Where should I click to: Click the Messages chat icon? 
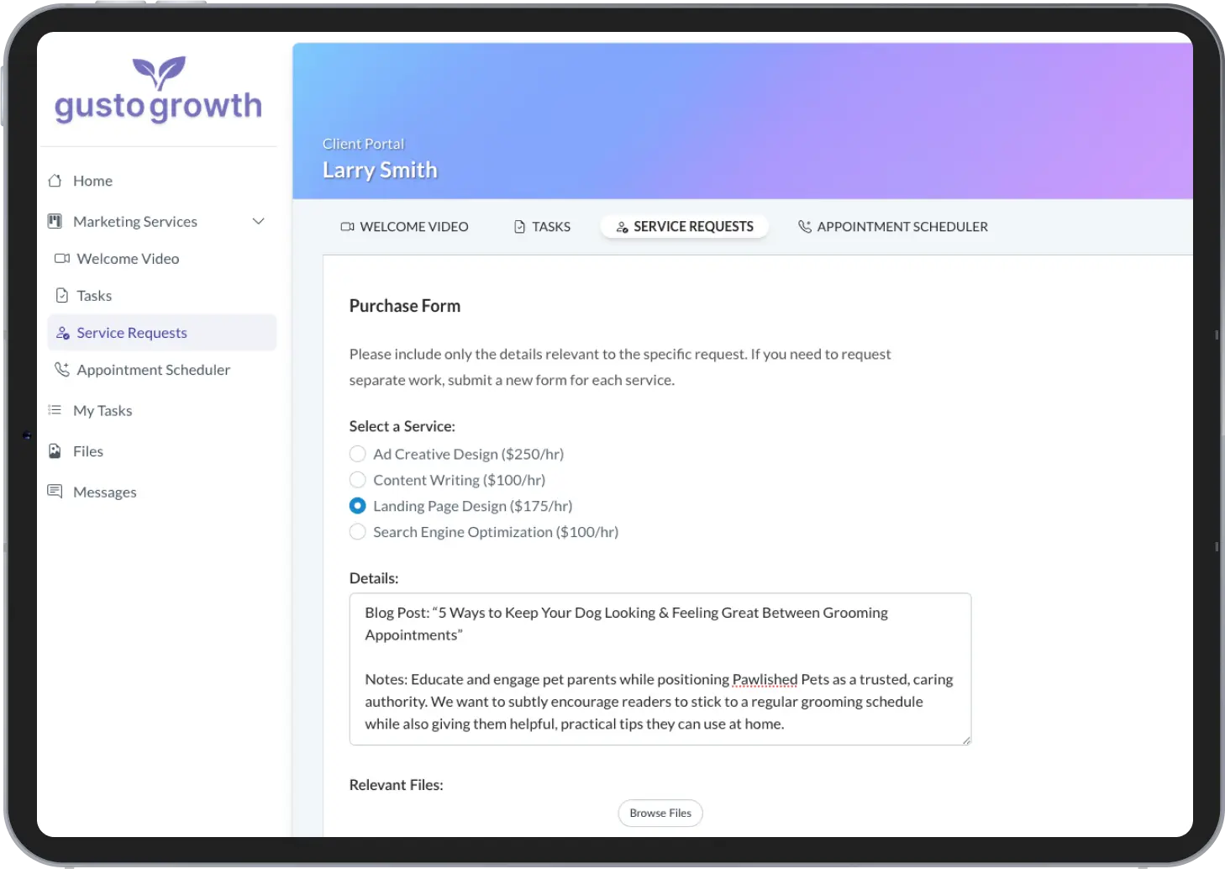[55, 491]
